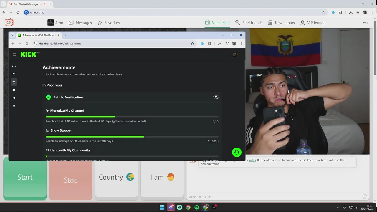Click the ometv.chat address bar
377x212 pixels.
coord(175,12)
